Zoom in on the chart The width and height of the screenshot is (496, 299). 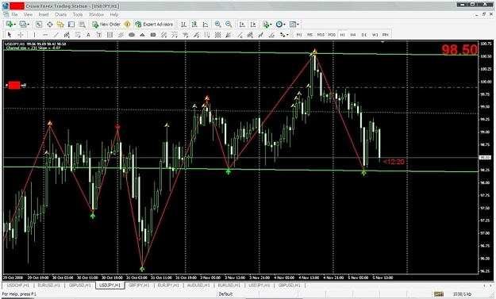click(218, 25)
